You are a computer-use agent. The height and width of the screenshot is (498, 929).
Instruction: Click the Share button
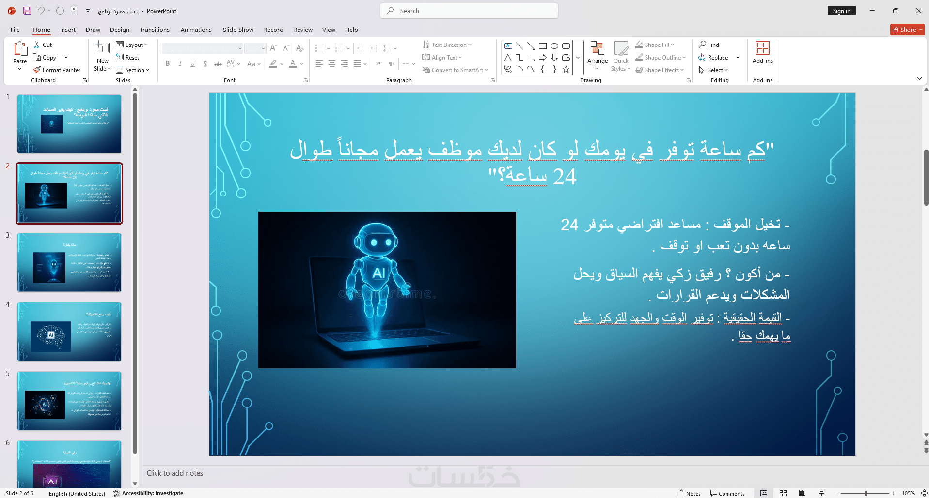point(907,30)
